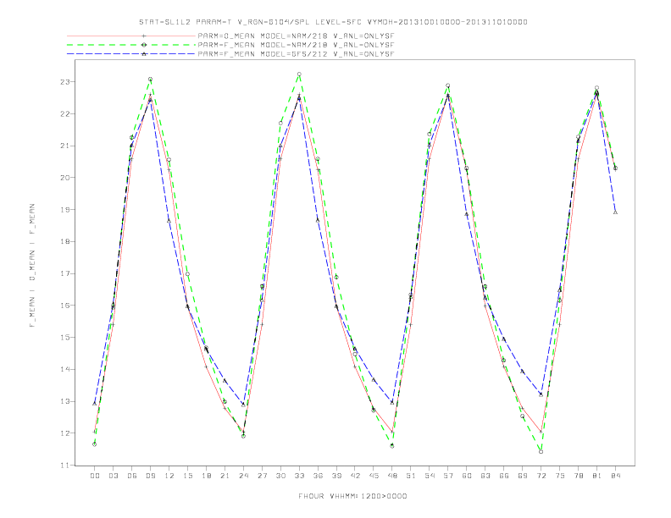This screenshot has height=518, width=671.
Task: Click x-axis tick label 81
Action: [x=597, y=476]
